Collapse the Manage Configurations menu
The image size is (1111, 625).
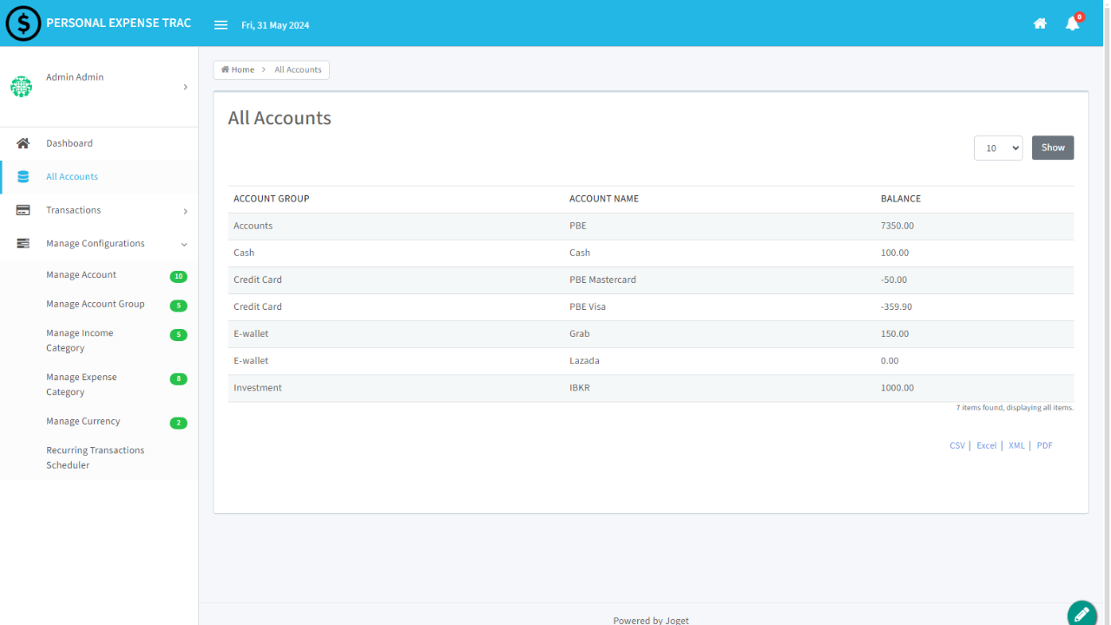click(x=184, y=244)
